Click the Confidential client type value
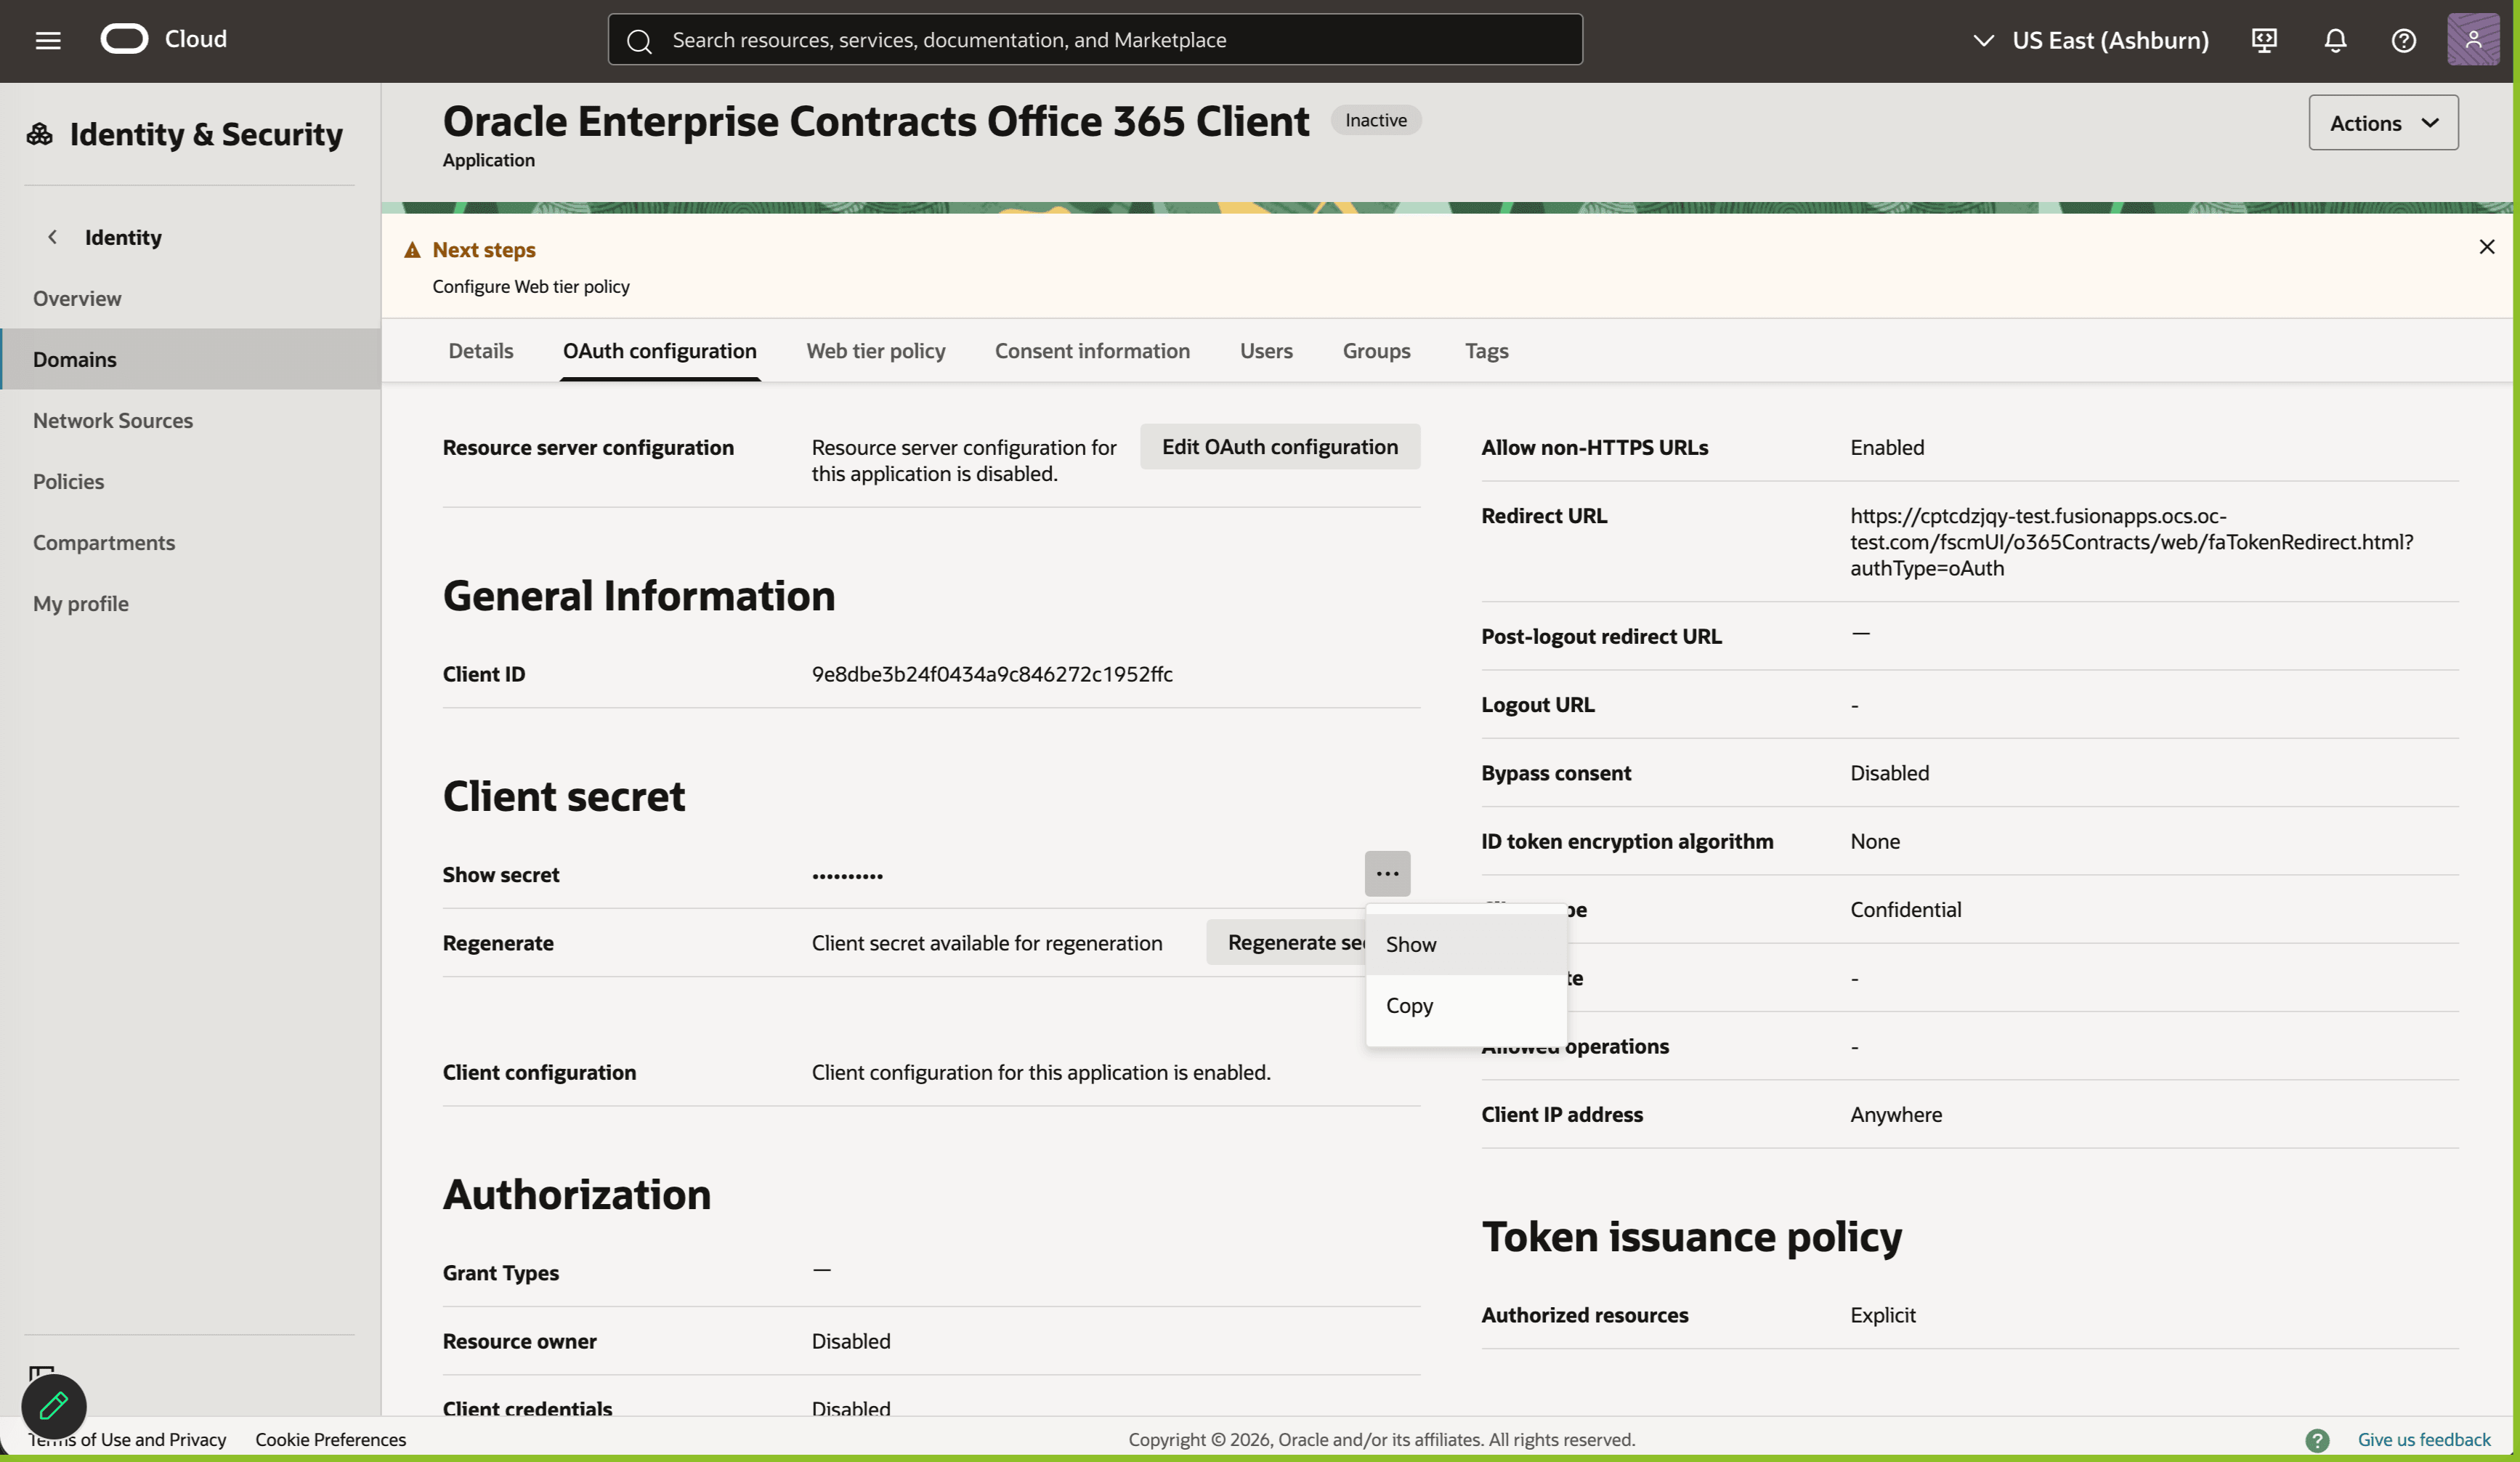 point(1905,910)
